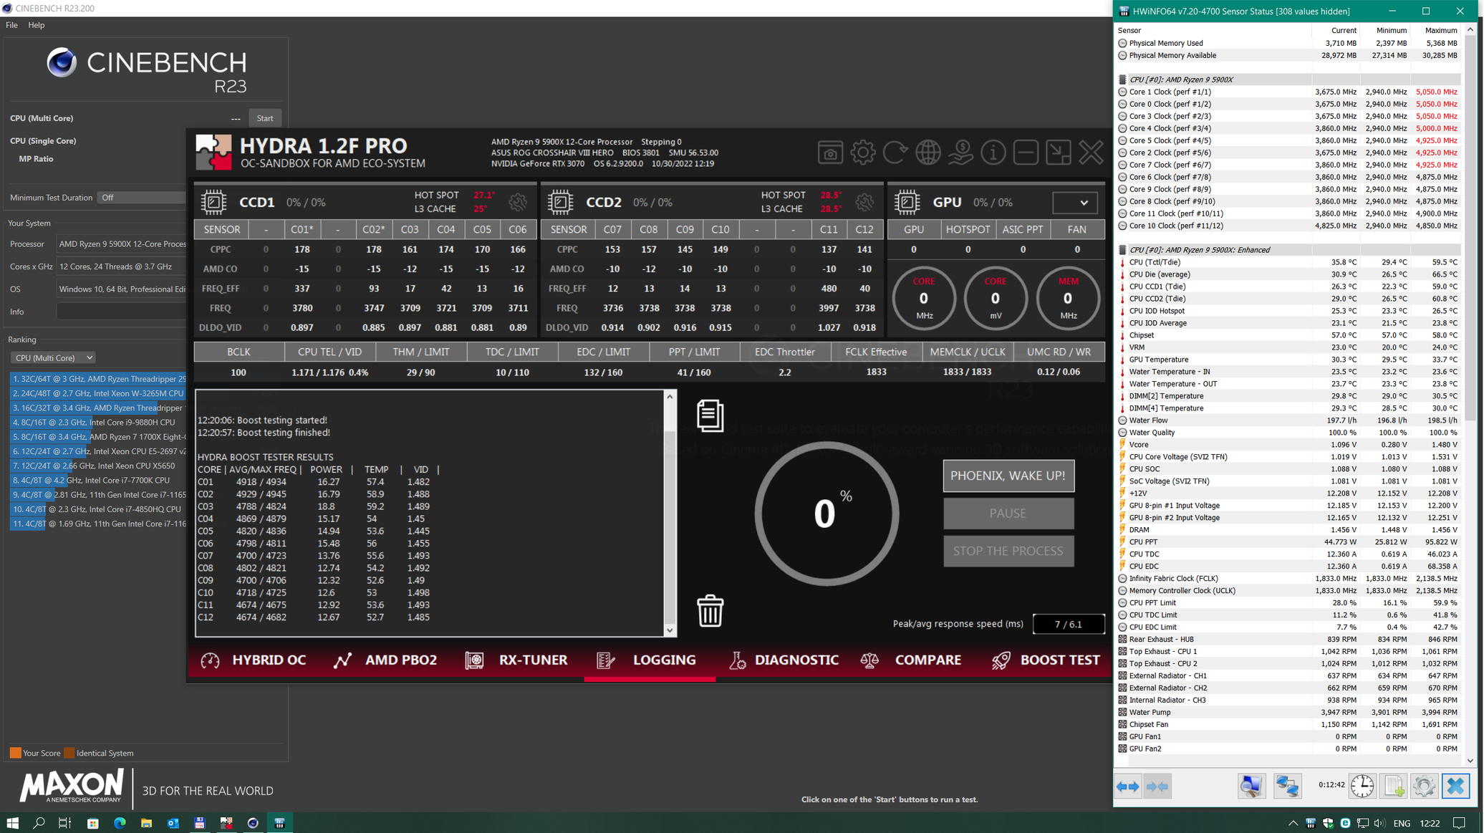Click HWiNFO expand columns arrows icon
Viewport: 1484px width, 833px height.
(x=1128, y=786)
